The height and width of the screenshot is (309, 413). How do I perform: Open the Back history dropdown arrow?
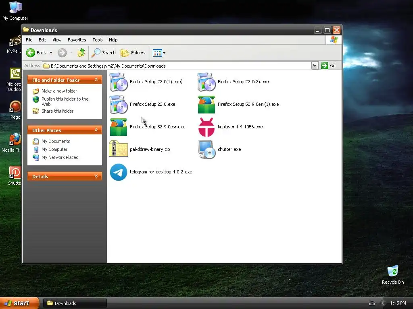51,53
